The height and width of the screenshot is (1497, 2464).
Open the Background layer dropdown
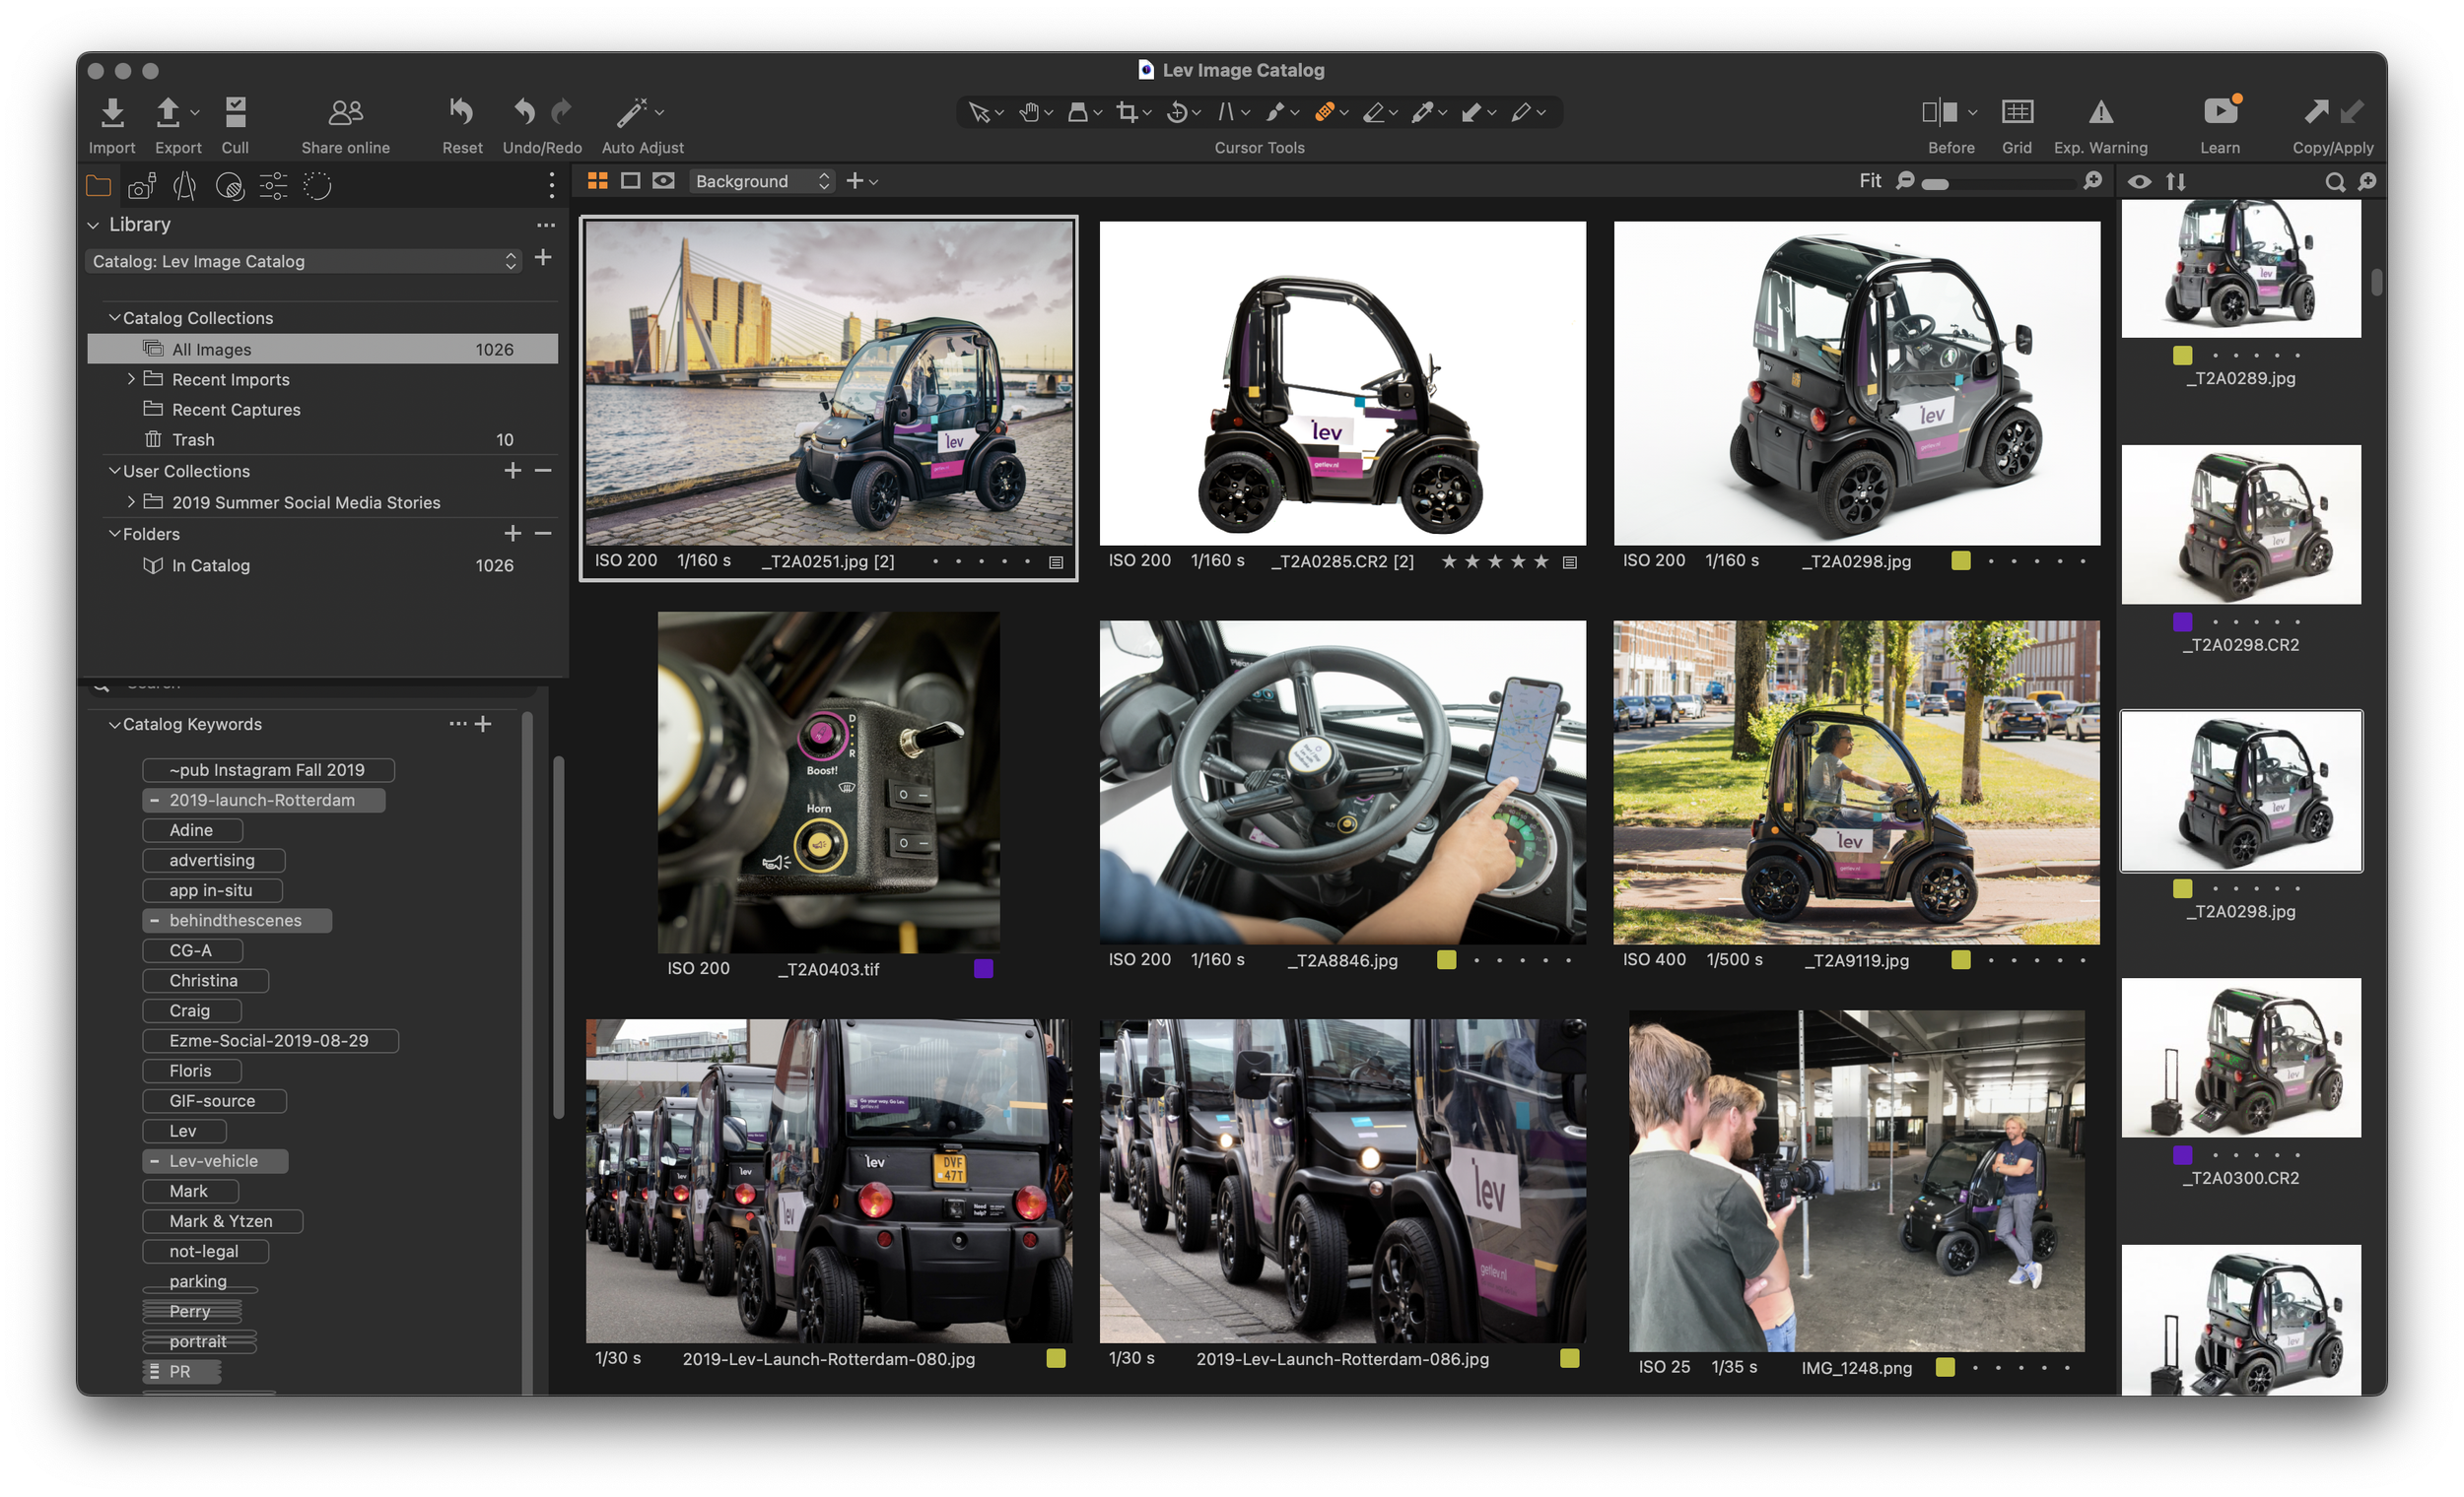point(762,182)
